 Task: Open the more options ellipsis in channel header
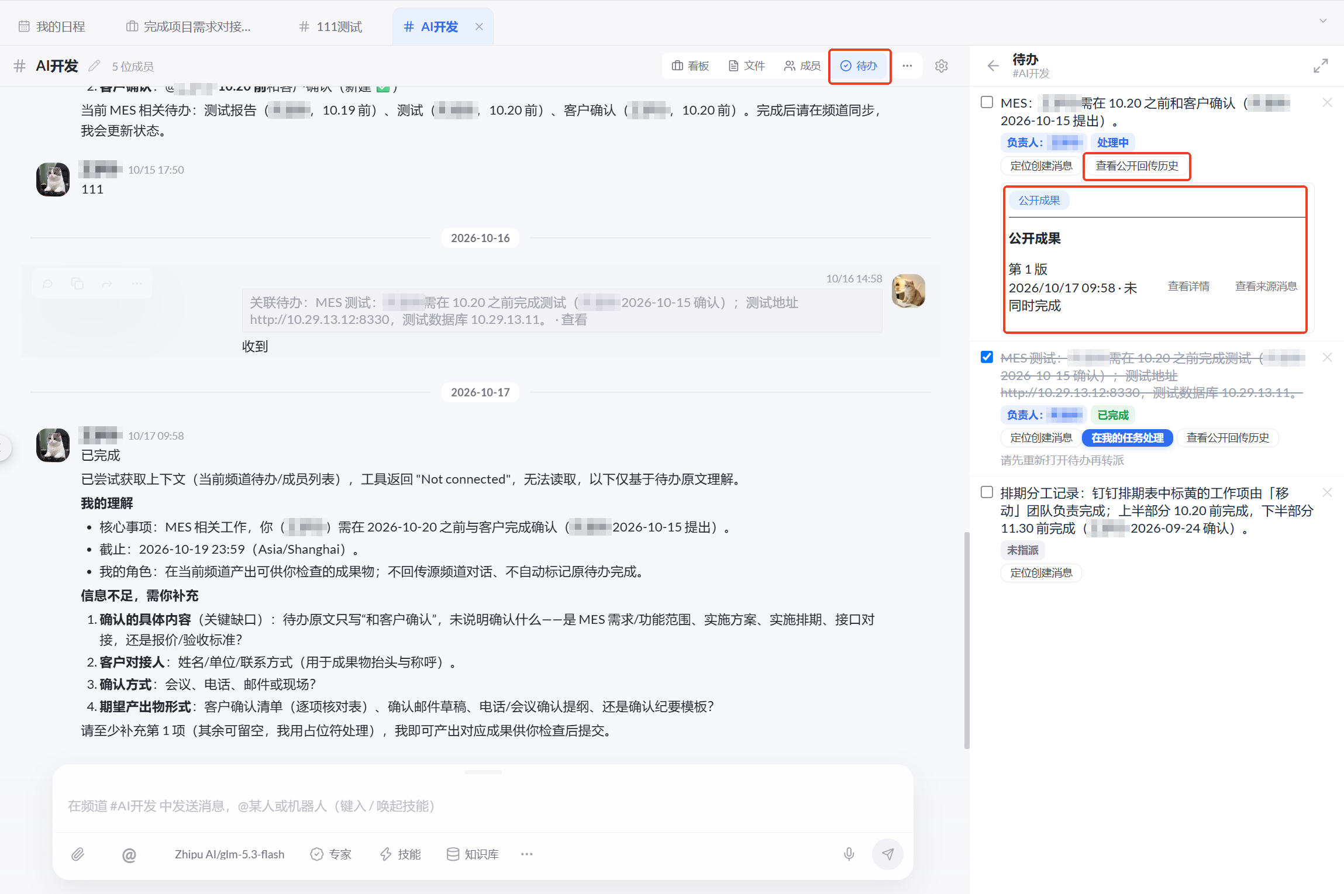pos(907,66)
